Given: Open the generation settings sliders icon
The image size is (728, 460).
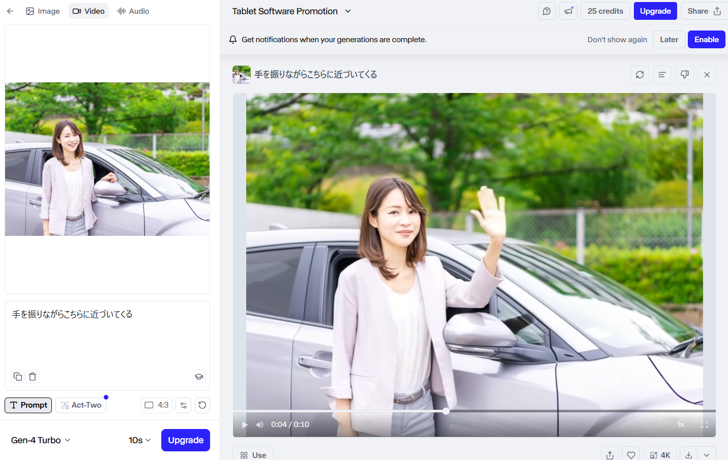Looking at the screenshot, I should [184, 405].
